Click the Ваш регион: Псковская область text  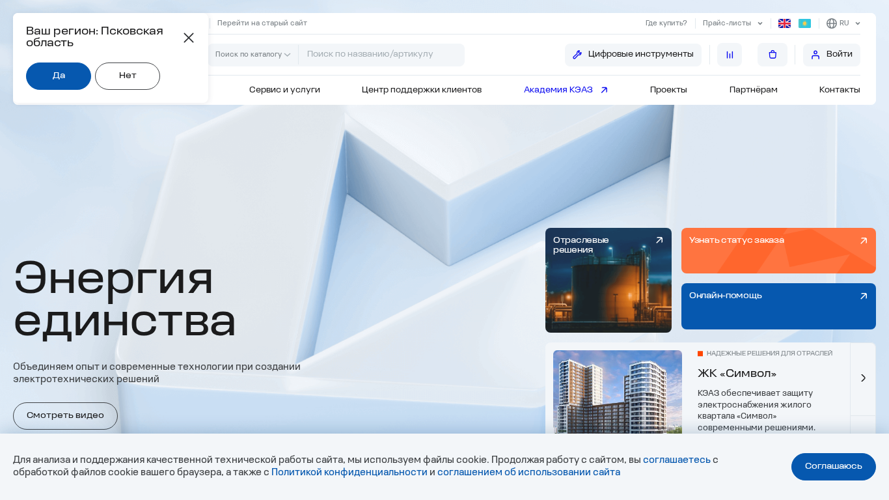pos(94,37)
